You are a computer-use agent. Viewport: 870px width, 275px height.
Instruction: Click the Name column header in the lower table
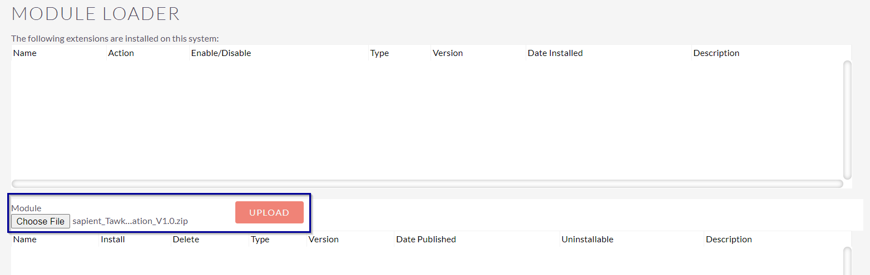coord(24,240)
